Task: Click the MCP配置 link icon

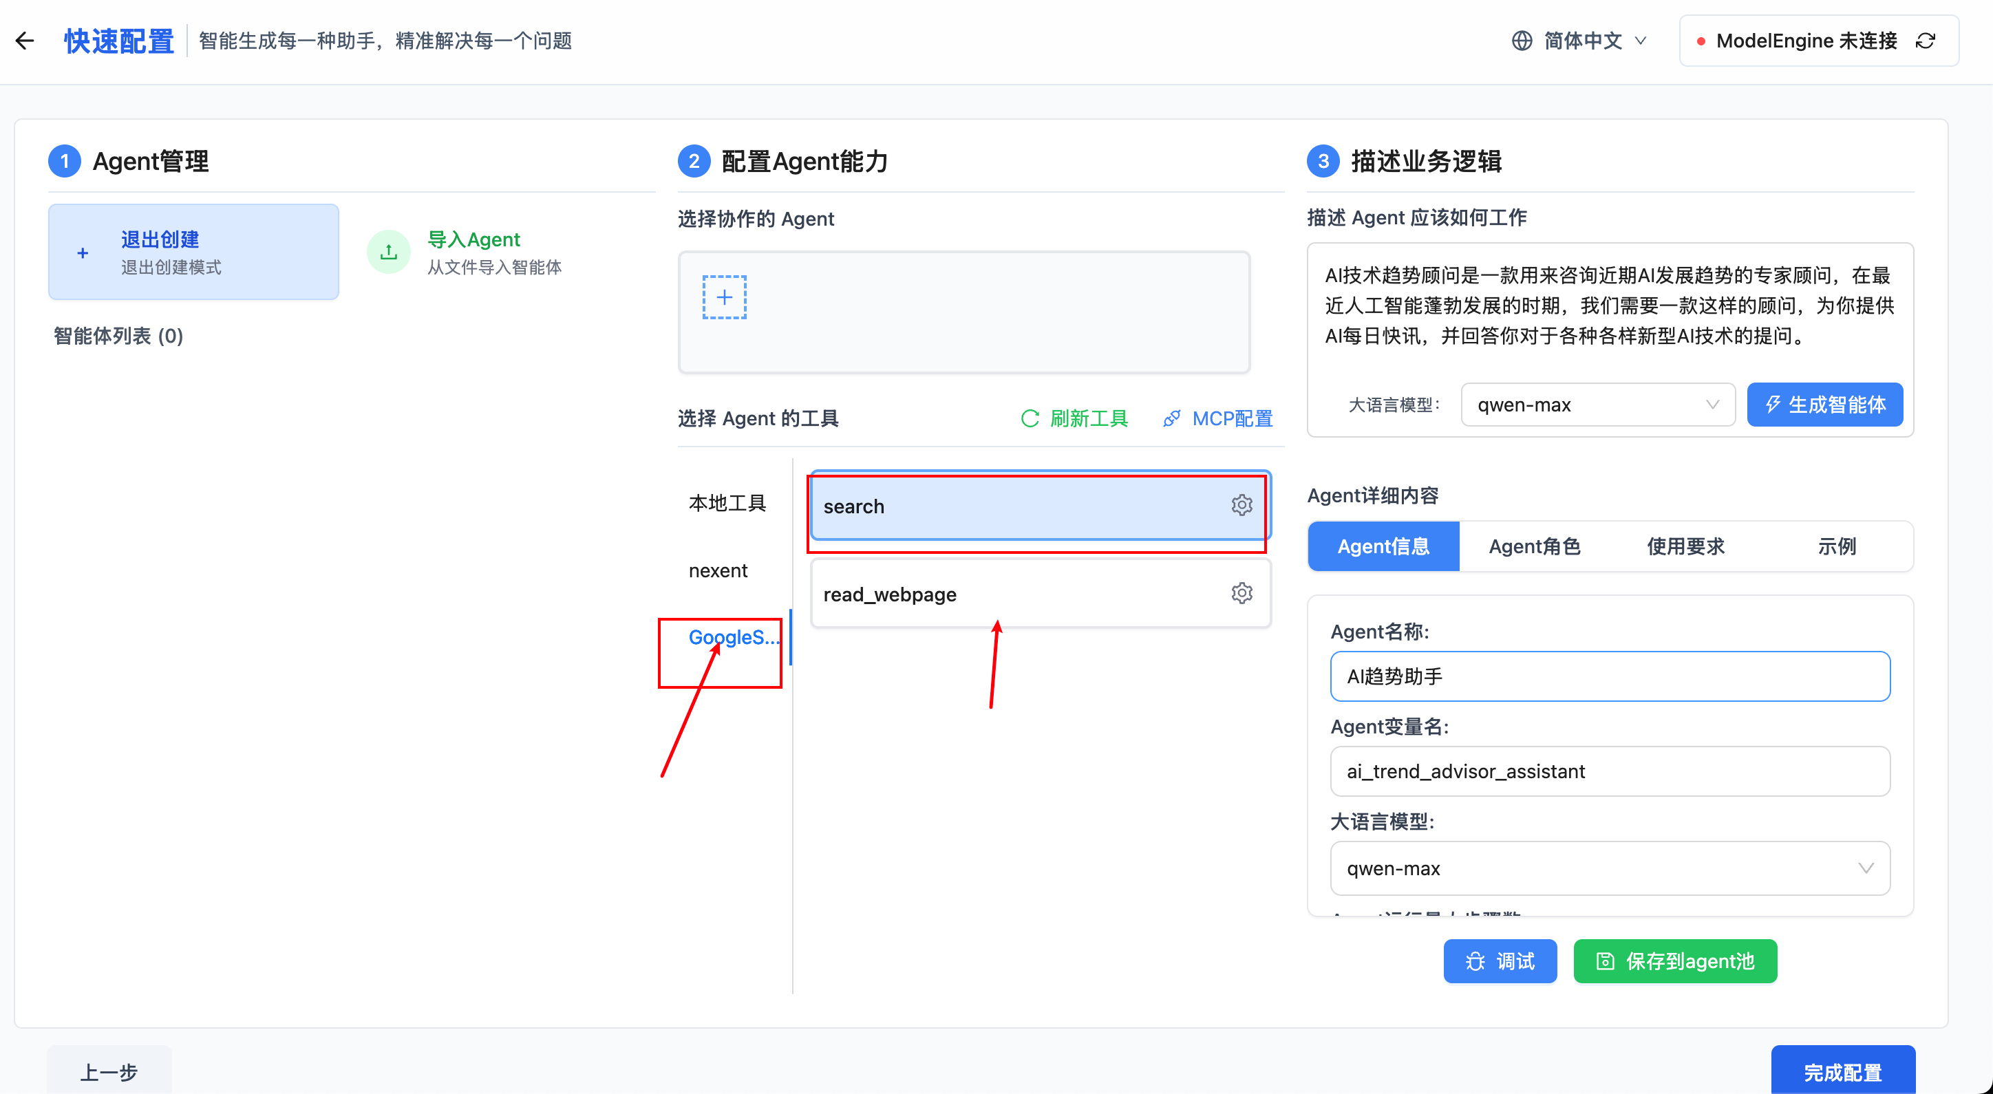Action: (x=1172, y=418)
